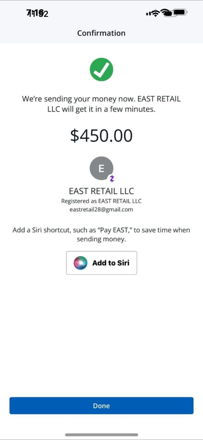Viewport: 203px width, 440px height.
Task: Tap the Add to Siri label text
Action: click(111, 263)
